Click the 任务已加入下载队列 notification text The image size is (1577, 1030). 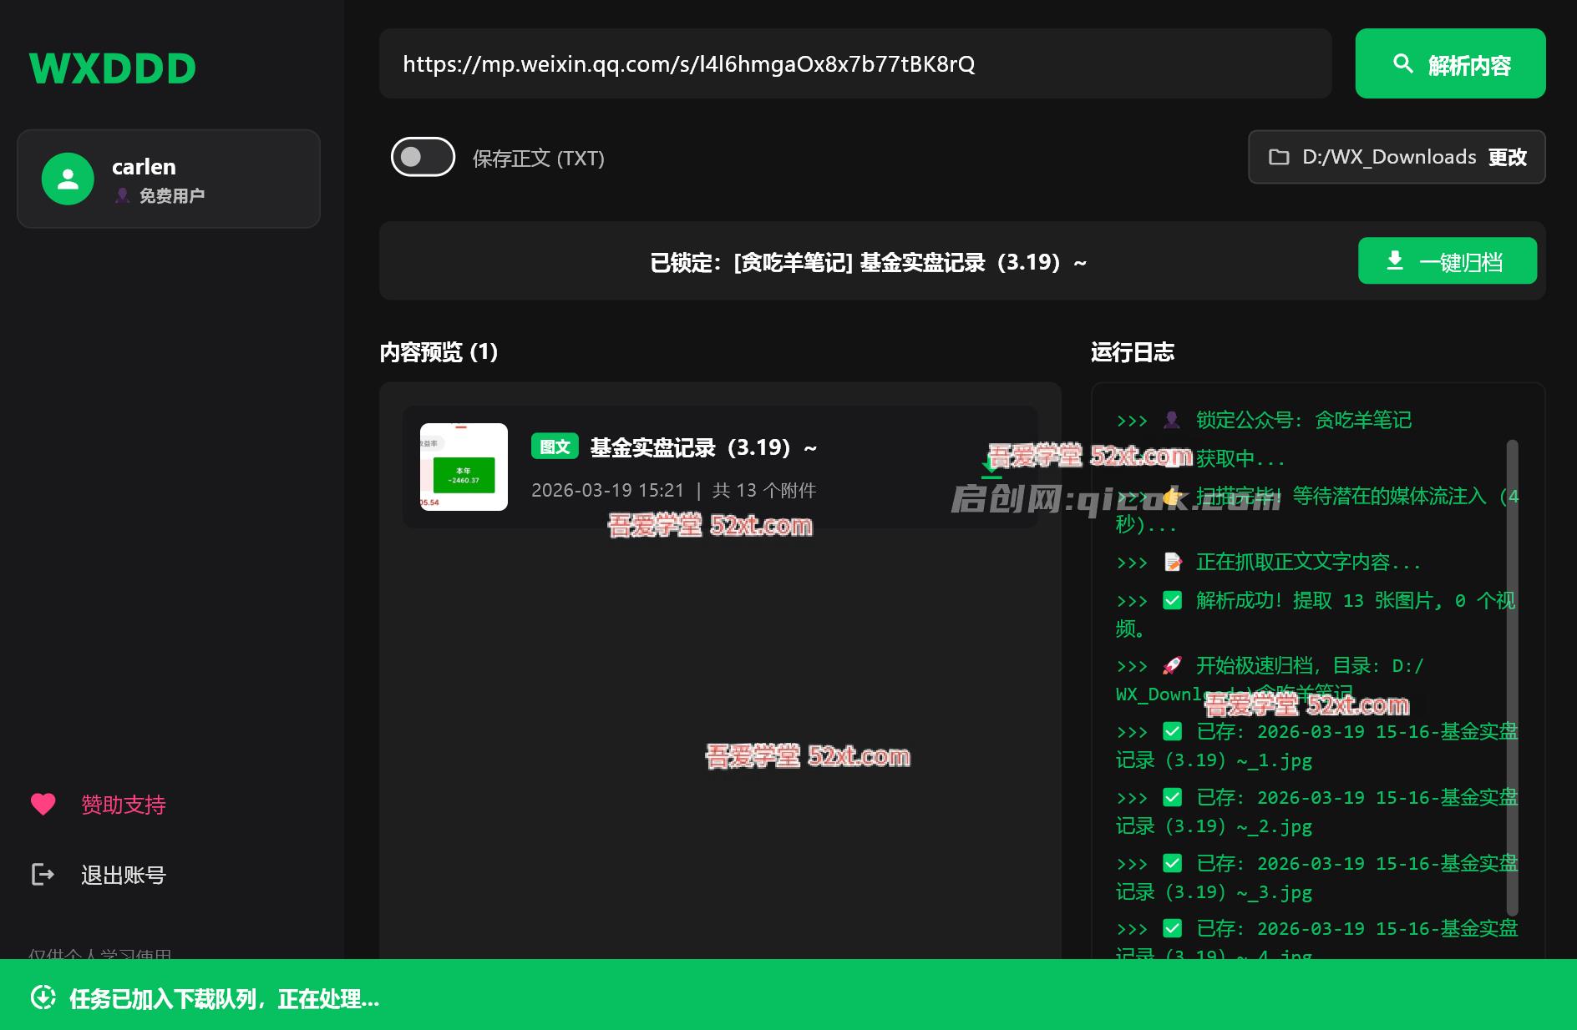point(224,998)
